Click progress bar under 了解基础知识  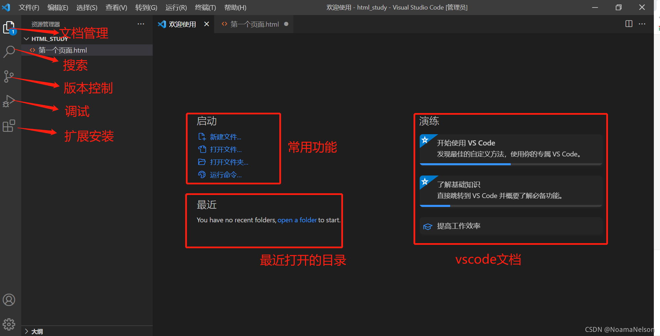pos(511,206)
